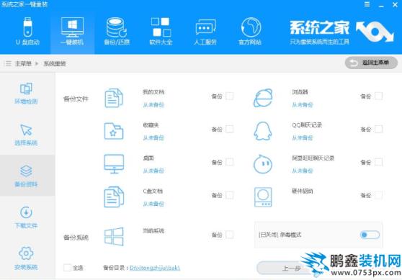Check 备份 box for 浏览器
The width and height of the screenshot is (402, 280).
pyautogui.click(x=379, y=96)
